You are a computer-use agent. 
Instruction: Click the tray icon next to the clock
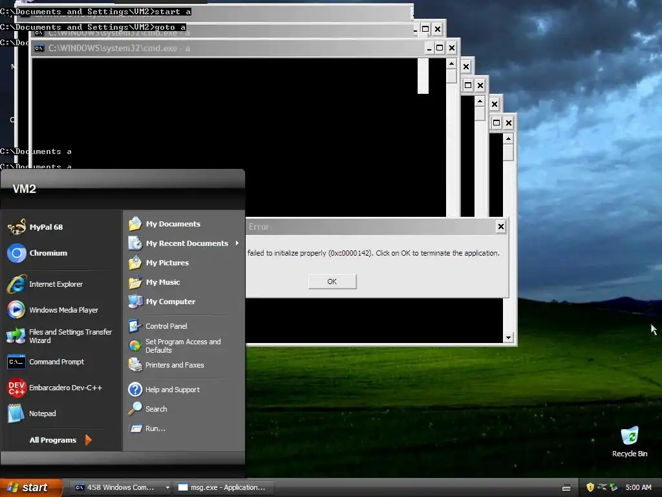point(614,487)
